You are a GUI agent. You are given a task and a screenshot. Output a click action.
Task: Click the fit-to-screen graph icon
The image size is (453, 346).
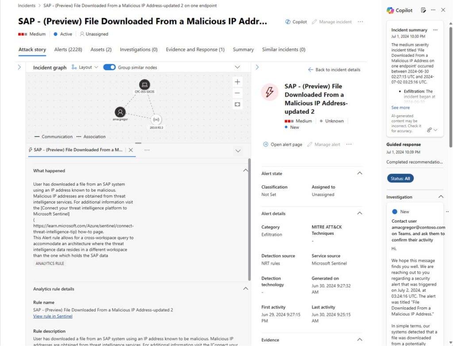(x=238, y=104)
